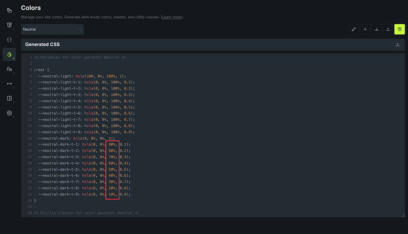Click the Colors page title

pos(31,8)
